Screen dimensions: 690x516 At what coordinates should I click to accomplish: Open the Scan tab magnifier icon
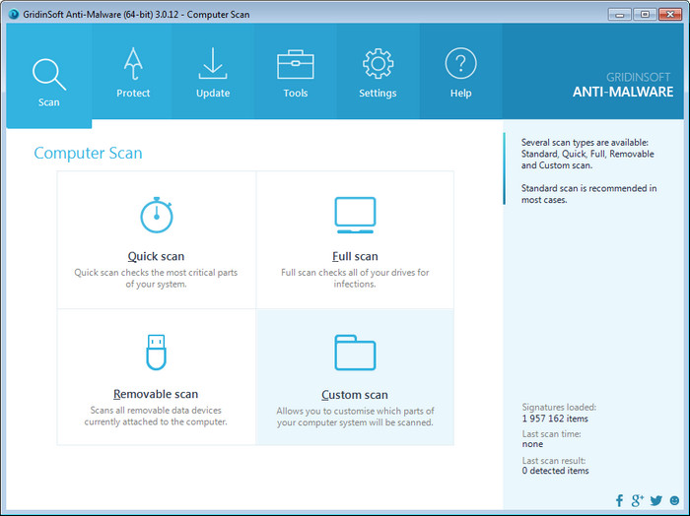tap(49, 75)
